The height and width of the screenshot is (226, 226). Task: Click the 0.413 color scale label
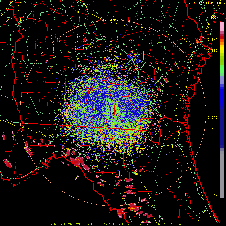click(x=213, y=151)
